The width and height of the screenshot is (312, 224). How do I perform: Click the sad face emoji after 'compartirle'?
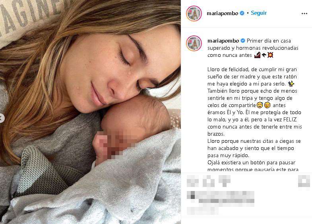260,105
